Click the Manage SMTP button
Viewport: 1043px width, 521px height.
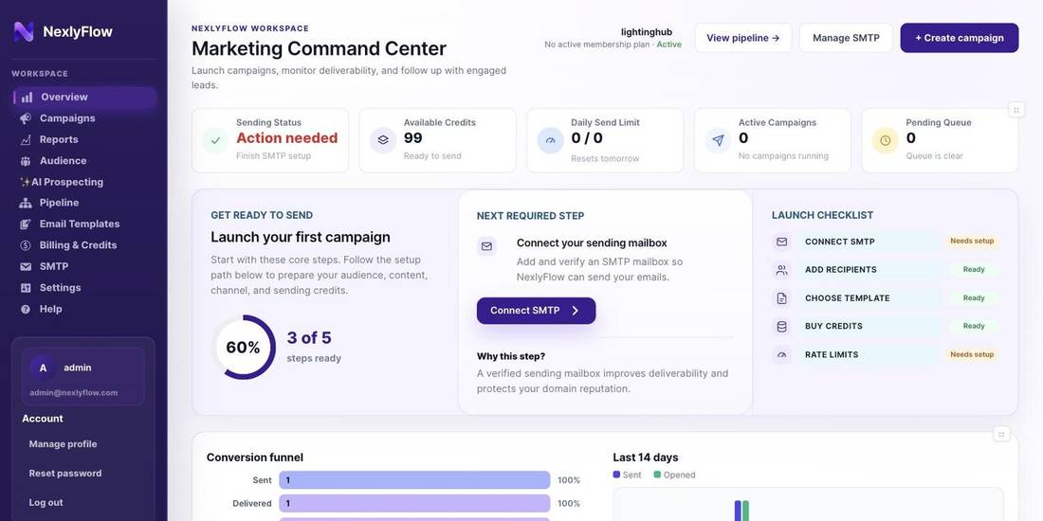[846, 38]
